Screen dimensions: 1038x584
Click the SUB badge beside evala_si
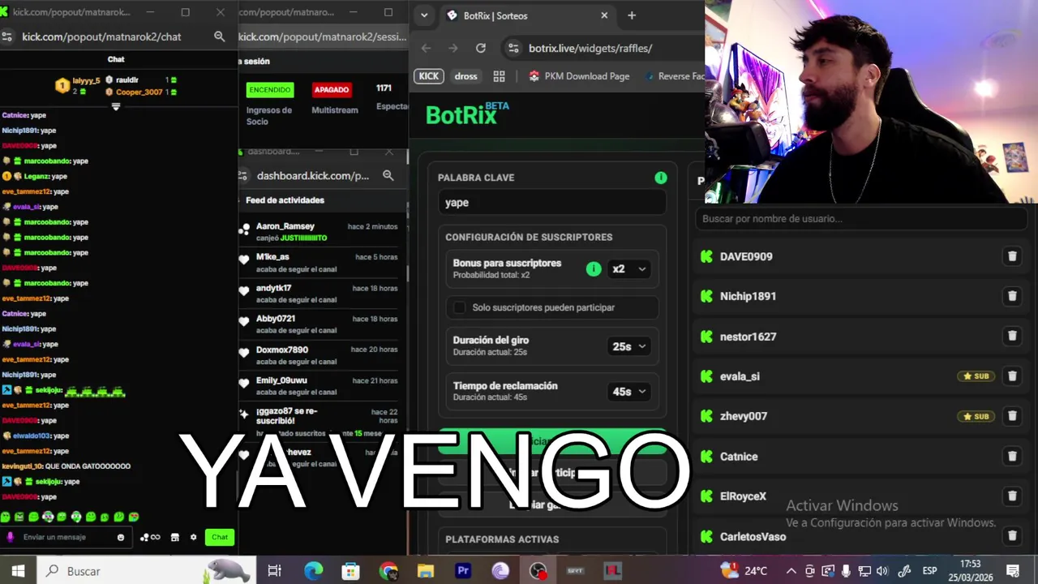[976, 376]
